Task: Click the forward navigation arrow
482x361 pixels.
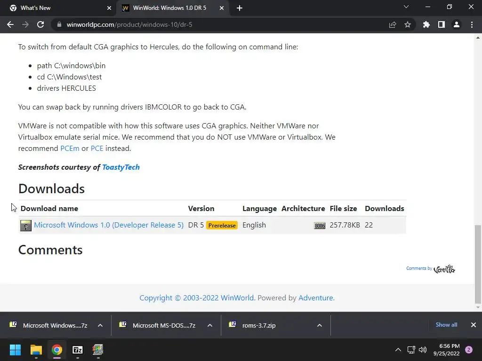Action: pos(25,24)
